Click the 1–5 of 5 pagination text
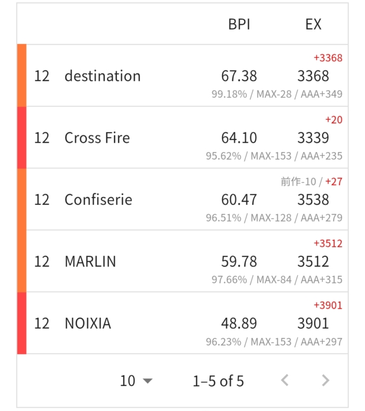 coord(218,380)
